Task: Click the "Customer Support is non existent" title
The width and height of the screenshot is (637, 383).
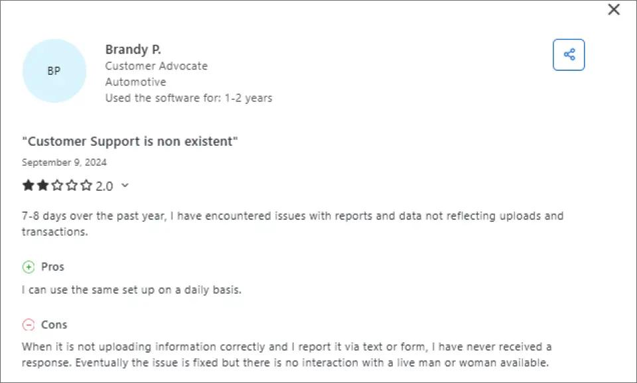Action: tap(130, 141)
